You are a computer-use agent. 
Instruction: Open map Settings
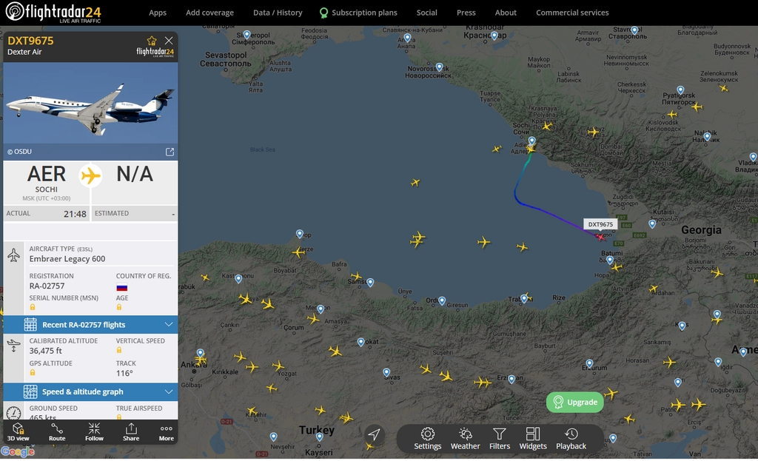pos(427,439)
